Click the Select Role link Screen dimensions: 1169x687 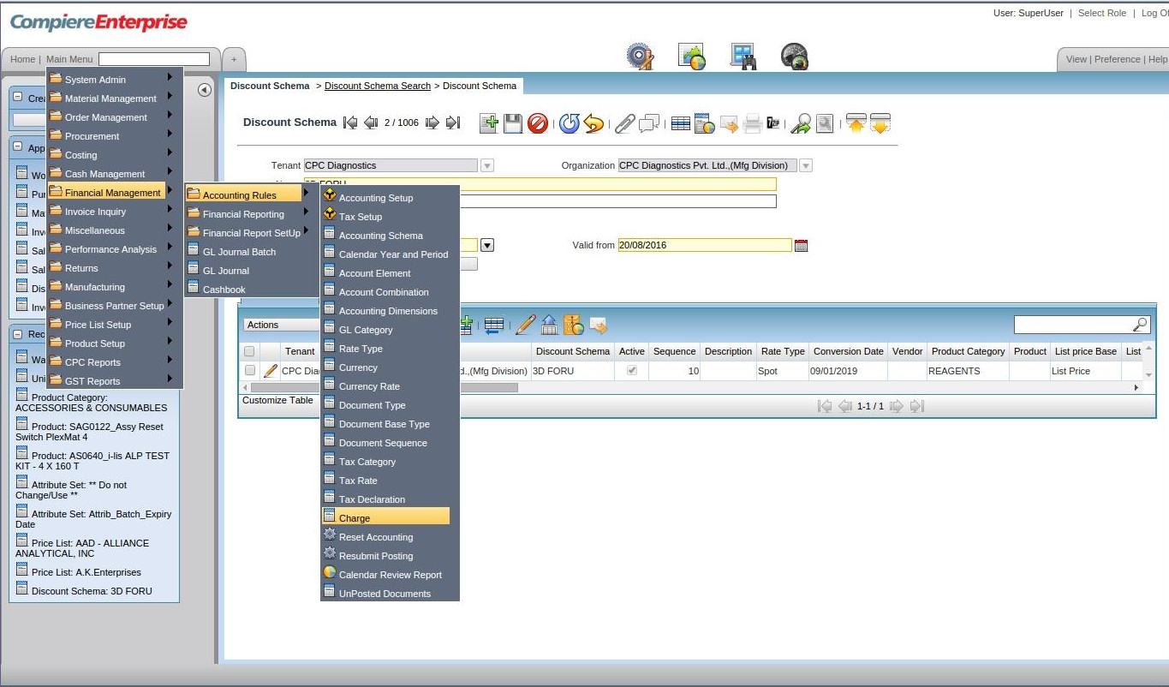pyautogui.click(x=1101, y=13)
